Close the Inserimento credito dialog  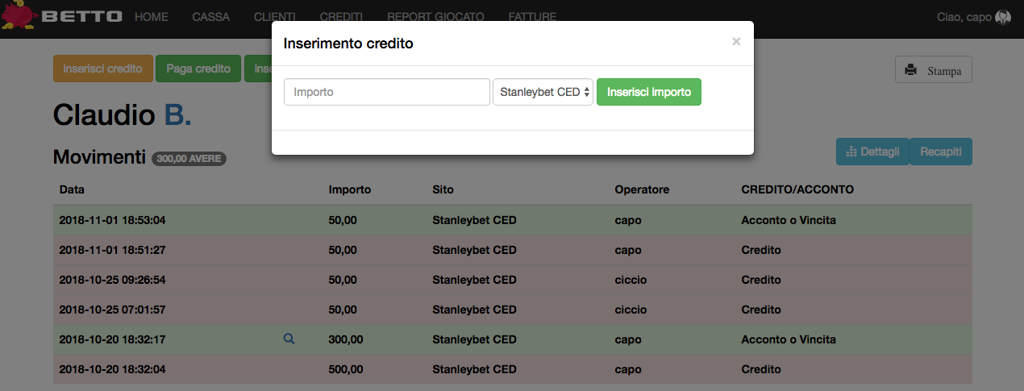point(735,42)
